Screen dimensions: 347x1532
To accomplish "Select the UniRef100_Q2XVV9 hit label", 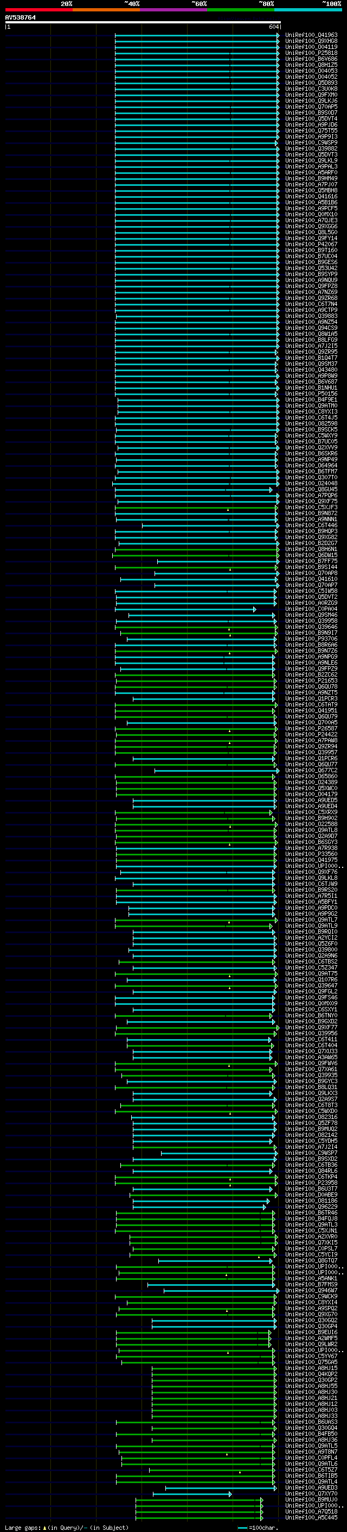I will pyautogui.click(x=311, y=448).
